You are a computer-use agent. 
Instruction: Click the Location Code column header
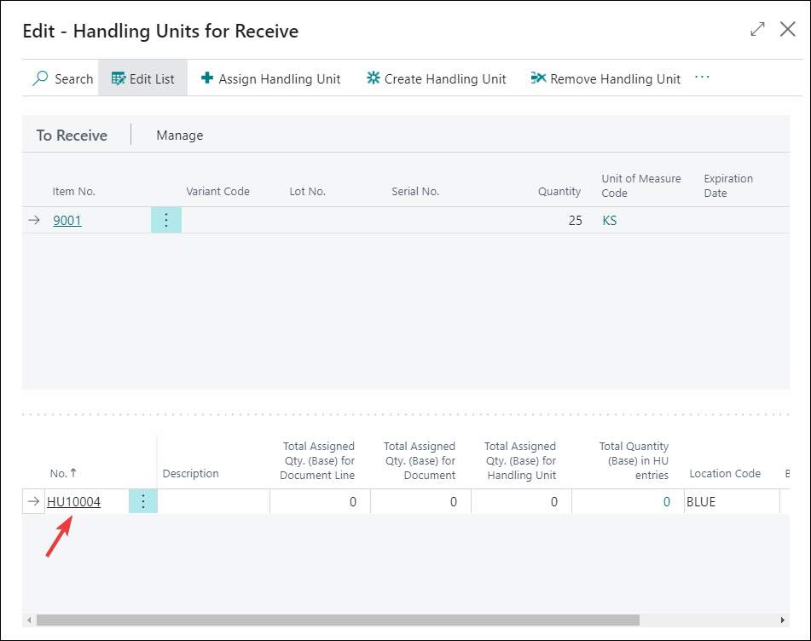pyautogui.click(x=725, y=474)
